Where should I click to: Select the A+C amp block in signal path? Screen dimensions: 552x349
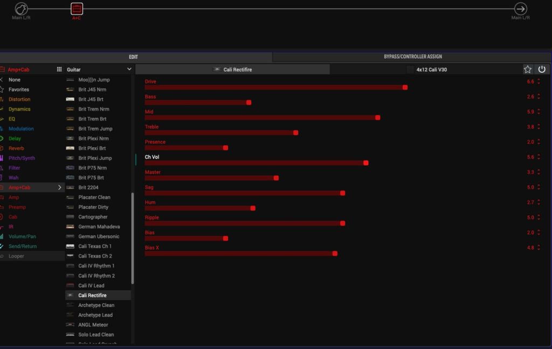tap(77, 9)
